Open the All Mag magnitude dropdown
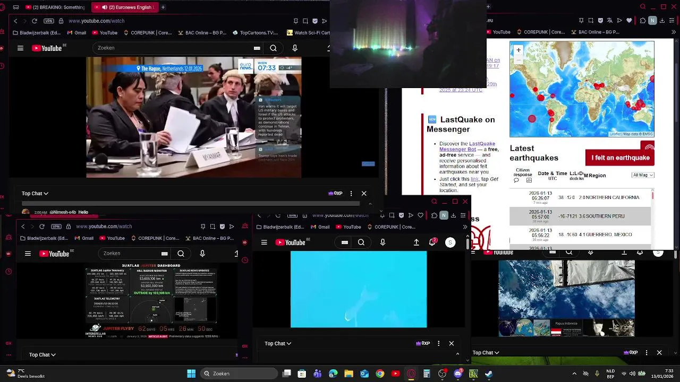680x382 pixels. pos(643,175)
